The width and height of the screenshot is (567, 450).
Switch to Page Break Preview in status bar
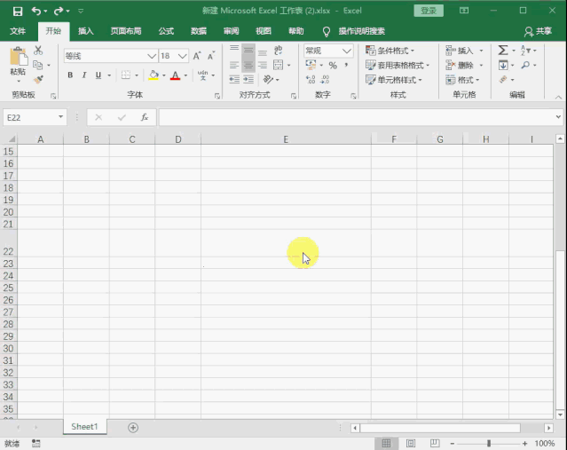click(435, 443)
